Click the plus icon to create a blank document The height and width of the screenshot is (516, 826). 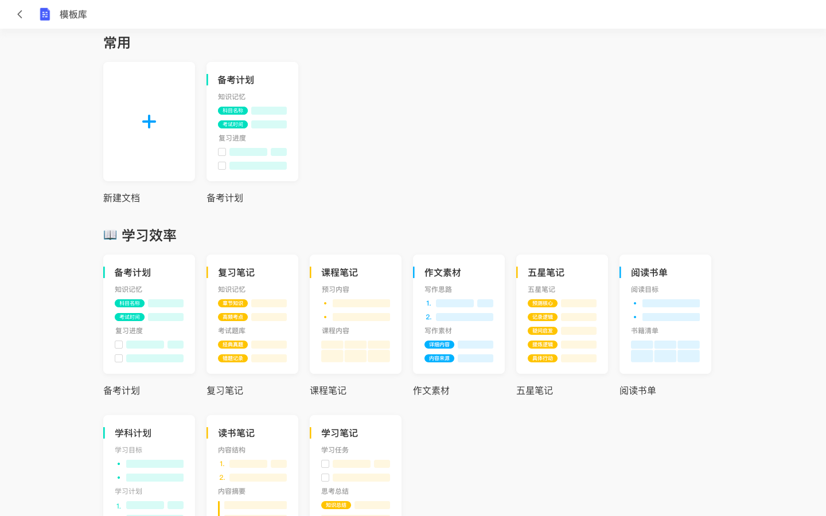pos(149,122)
